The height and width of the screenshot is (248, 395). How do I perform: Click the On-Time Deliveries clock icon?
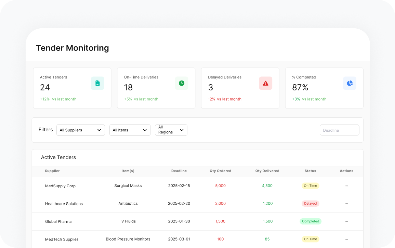(182, 83)
